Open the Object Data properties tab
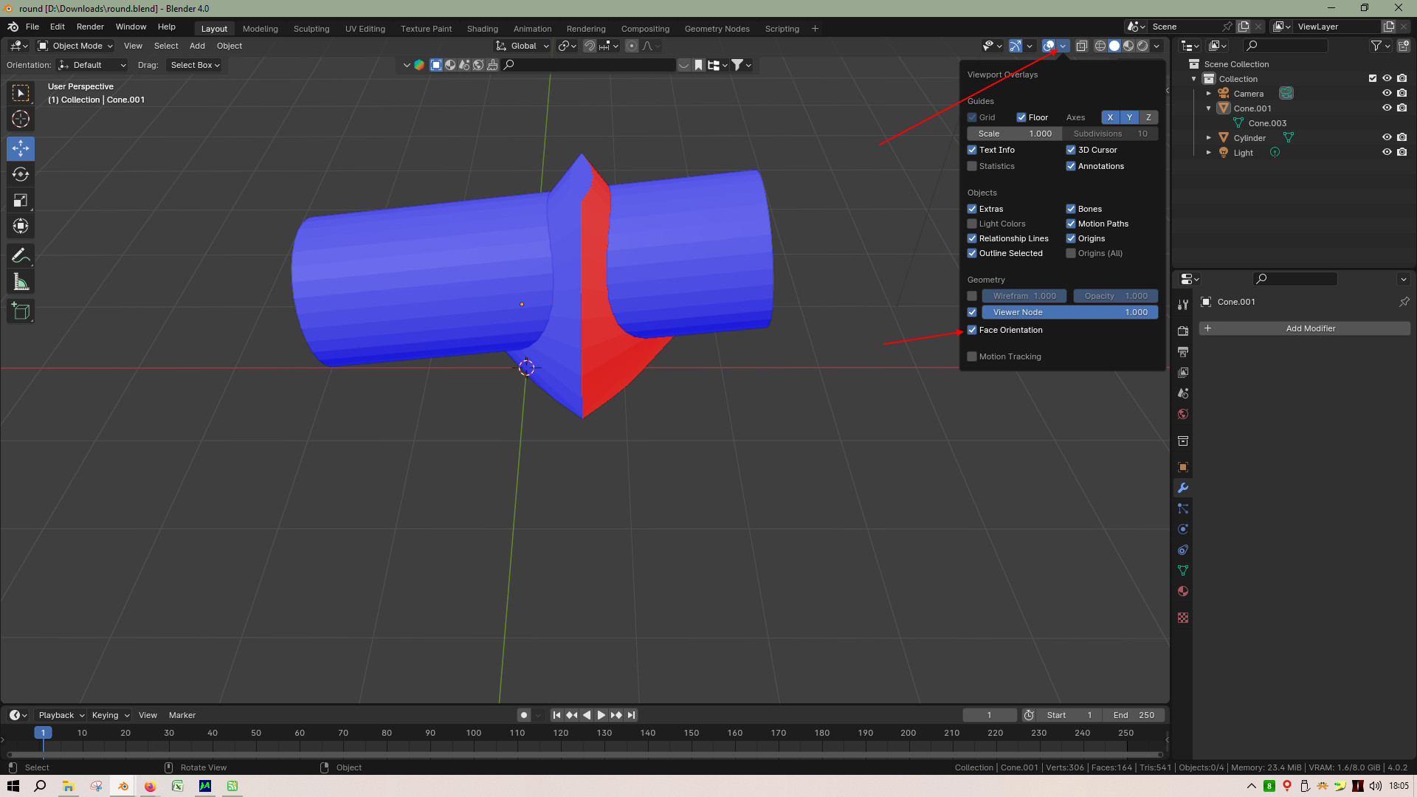The height and width of the screenshot is (797, 1417). click(x=1183, y=570)
